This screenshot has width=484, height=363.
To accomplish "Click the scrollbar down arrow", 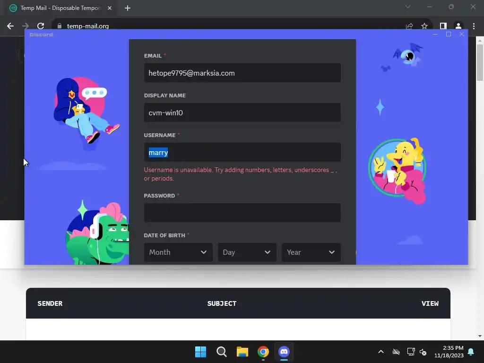I will click(x=480, y=336).
